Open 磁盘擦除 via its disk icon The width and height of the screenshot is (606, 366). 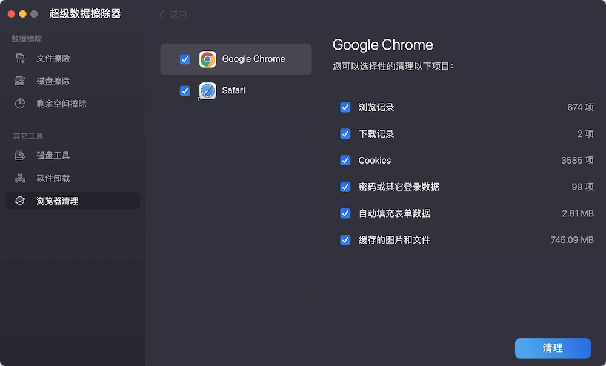click(19, 81)
